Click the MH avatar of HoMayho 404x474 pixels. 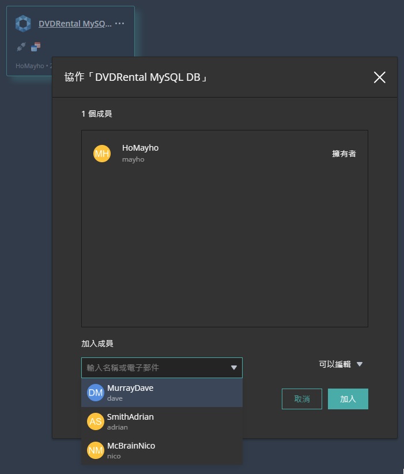pos(102,154)
